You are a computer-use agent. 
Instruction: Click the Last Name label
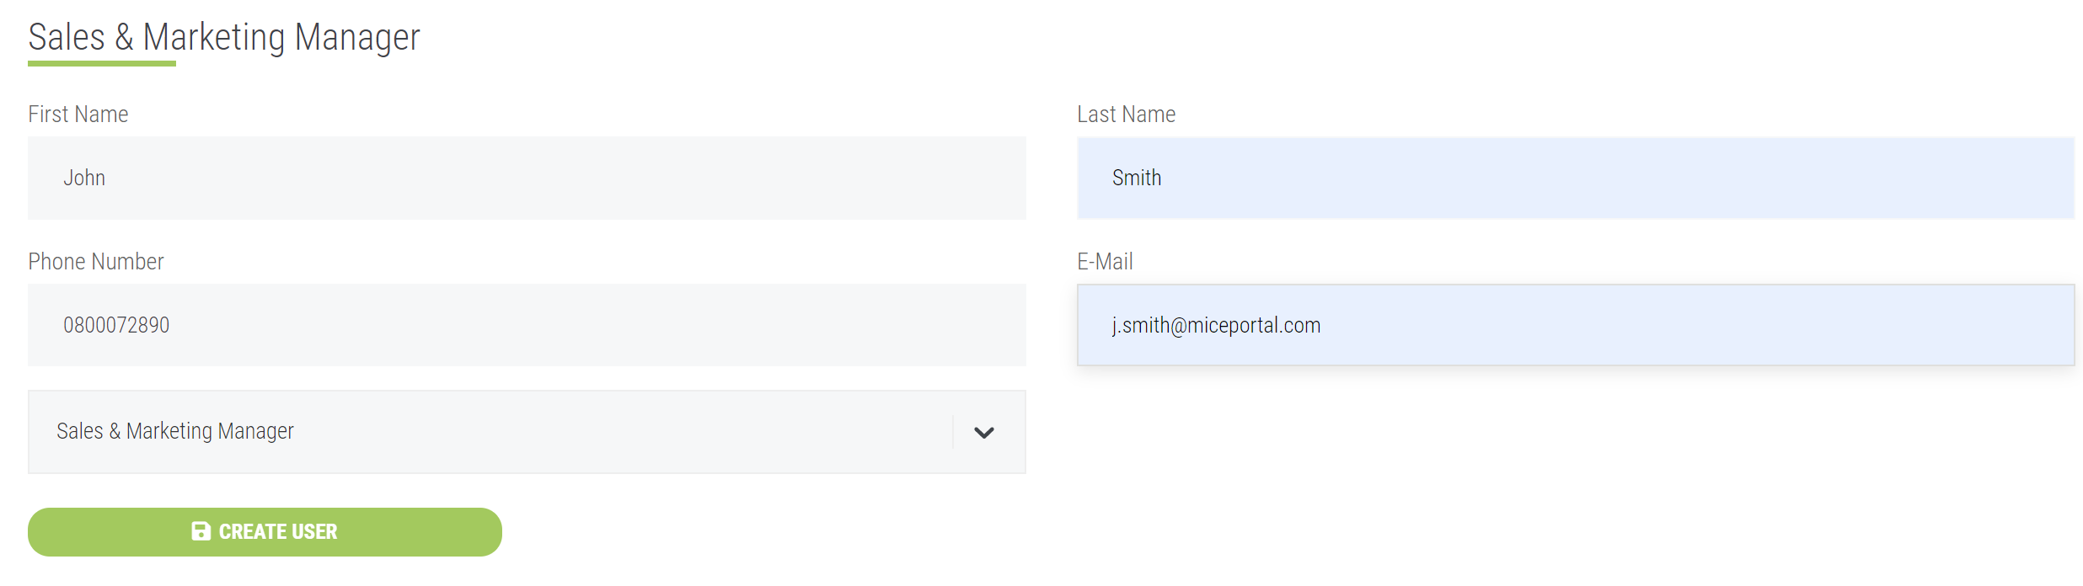click(1127, 115)
